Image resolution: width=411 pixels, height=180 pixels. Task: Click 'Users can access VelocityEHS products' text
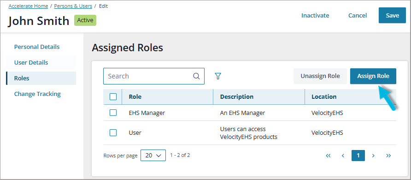click(x=248, y=133)
